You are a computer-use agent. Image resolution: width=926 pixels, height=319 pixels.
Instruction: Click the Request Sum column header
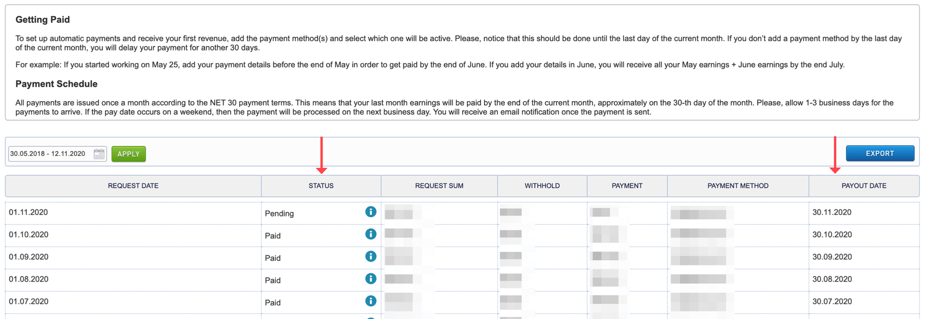pos(439,186)
